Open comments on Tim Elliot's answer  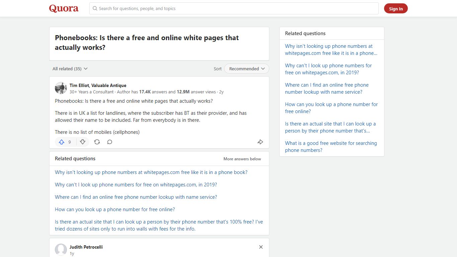tap(110, 142)
